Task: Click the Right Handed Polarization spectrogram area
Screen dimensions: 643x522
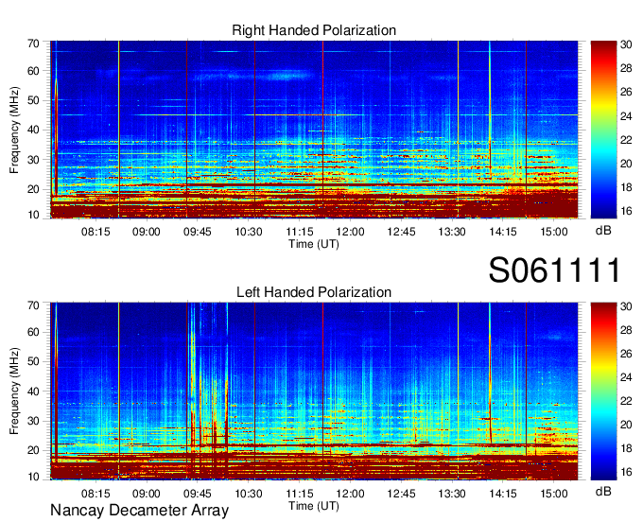Action: point(314,130)
